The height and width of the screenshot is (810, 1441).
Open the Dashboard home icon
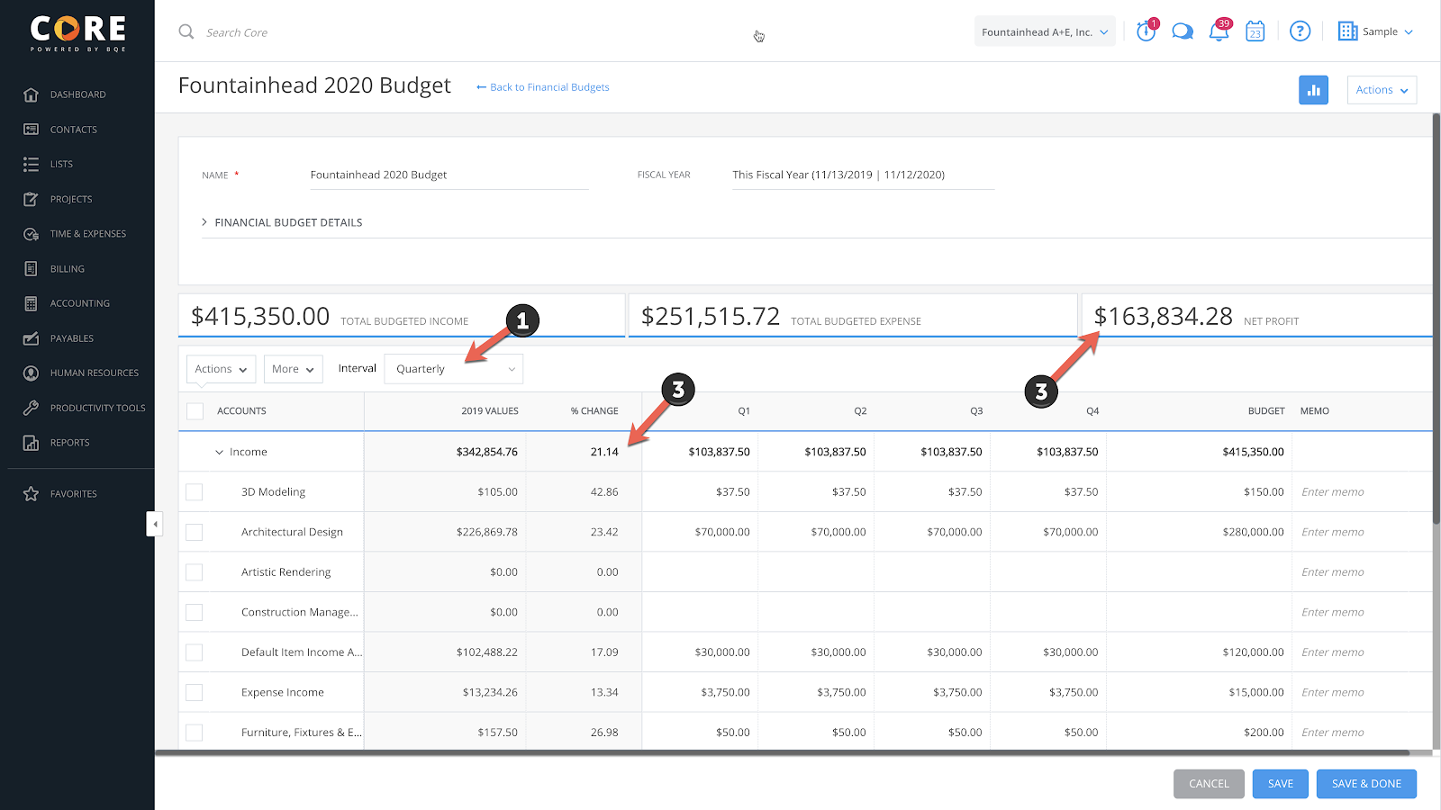click(31, 94)
